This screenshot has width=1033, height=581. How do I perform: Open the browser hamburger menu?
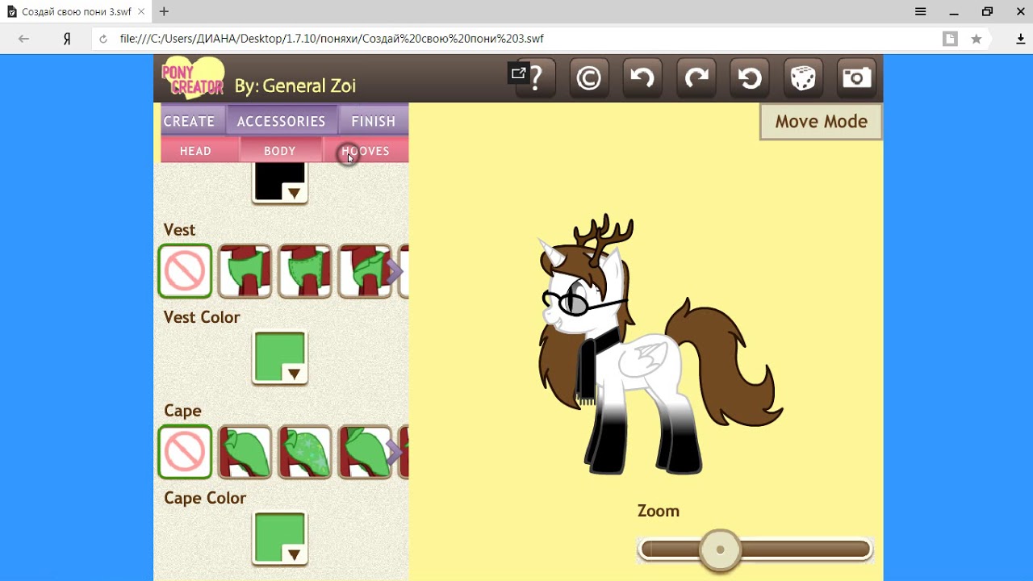(x=921, y=11)
